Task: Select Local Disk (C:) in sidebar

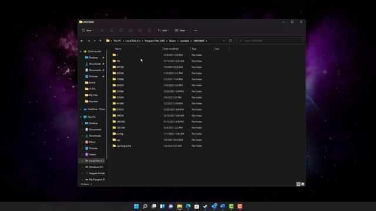Action: (96, 161)
